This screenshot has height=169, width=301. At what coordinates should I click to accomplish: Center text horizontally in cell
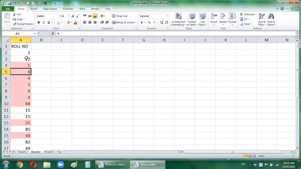[90, 23]
